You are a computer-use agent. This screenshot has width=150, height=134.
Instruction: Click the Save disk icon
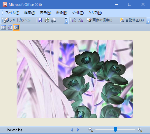40,20
